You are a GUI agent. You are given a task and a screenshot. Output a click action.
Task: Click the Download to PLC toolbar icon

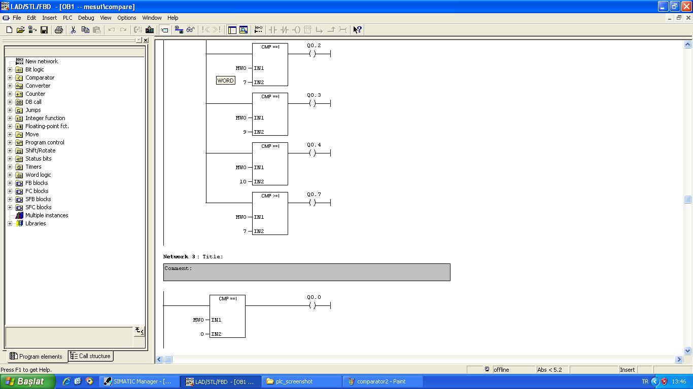click(x=150, y=30)
